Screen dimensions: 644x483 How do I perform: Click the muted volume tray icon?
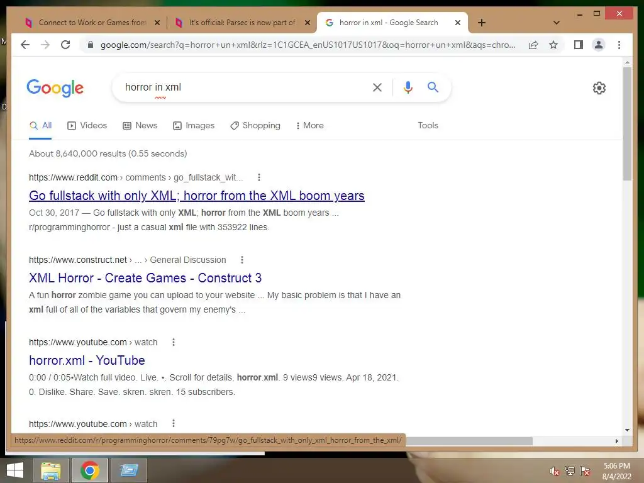coord(555,471)
